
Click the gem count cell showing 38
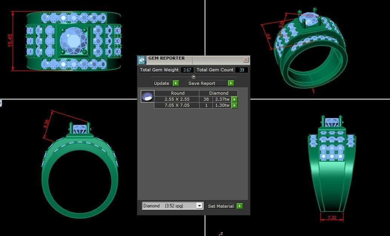(x=206, y=99)
